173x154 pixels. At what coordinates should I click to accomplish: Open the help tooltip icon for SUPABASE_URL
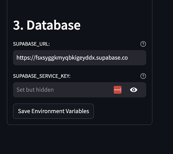click(x=143, y=44)
